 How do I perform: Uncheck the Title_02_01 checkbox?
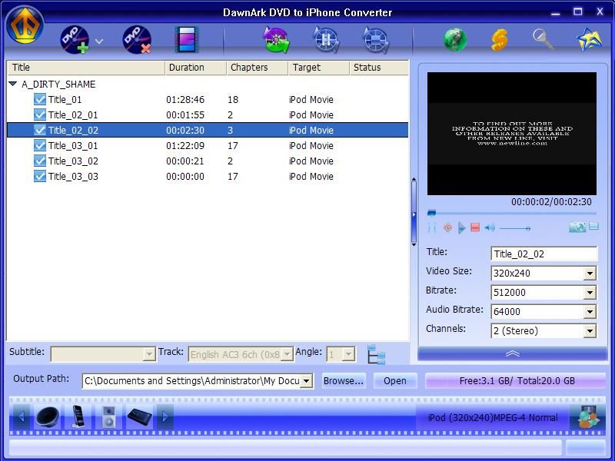(x=40, y=114)
